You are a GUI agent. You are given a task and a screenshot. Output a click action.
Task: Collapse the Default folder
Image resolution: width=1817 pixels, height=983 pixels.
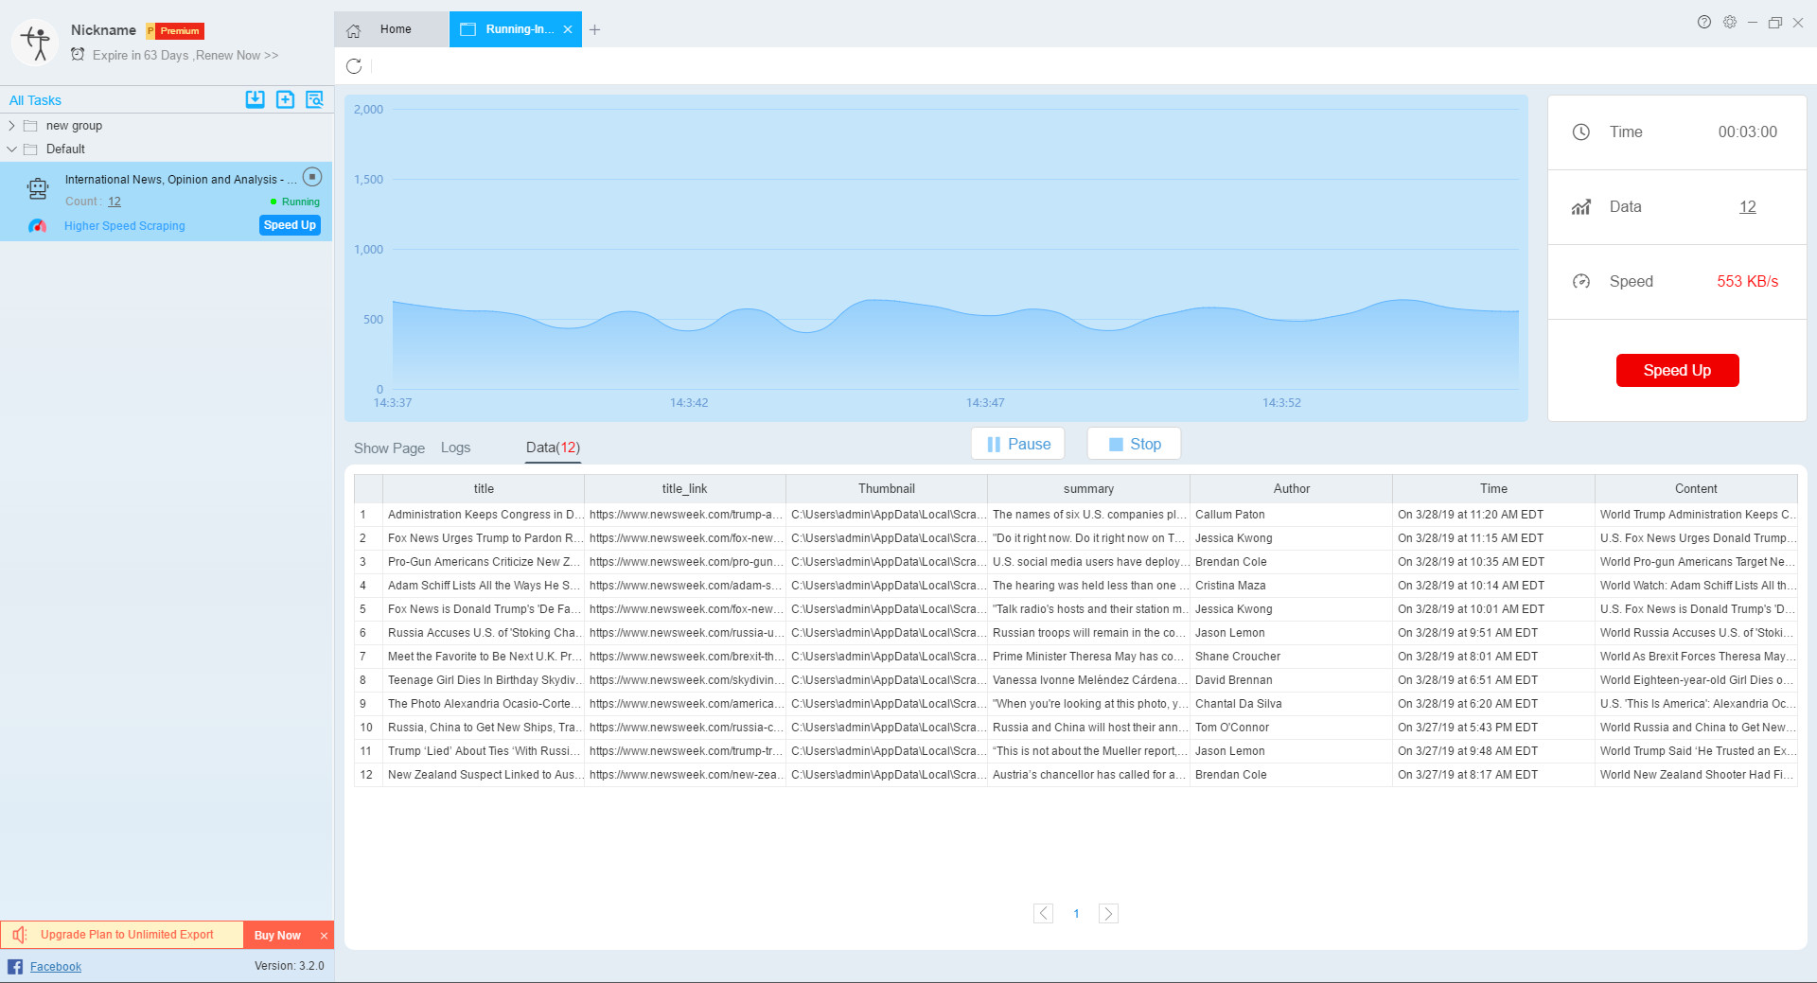click(x=11, y=149)
